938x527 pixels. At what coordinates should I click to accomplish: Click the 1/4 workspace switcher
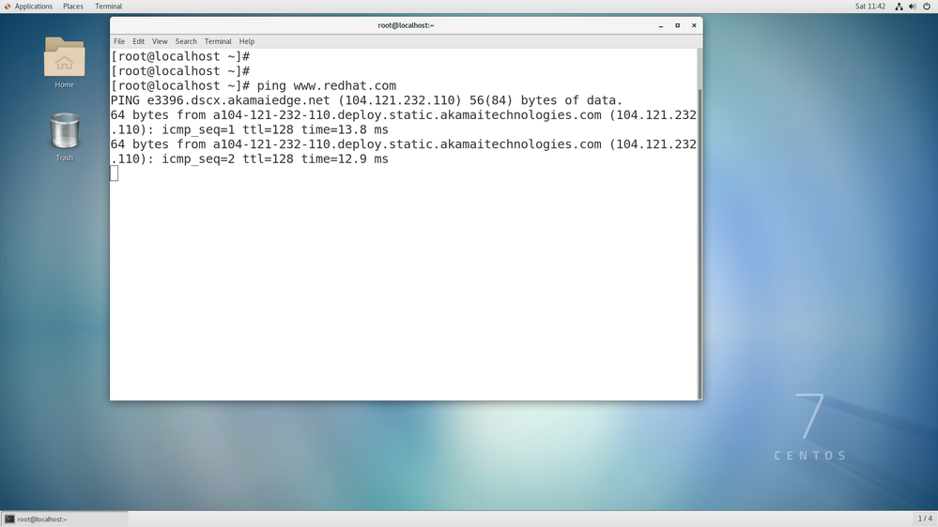pyautogui.click(x=925, y=519)
